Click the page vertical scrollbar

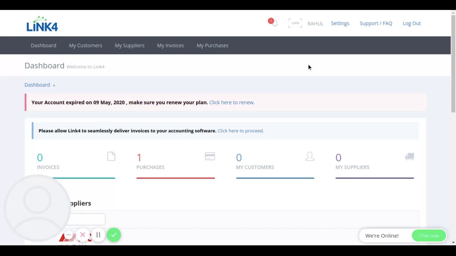453,64
